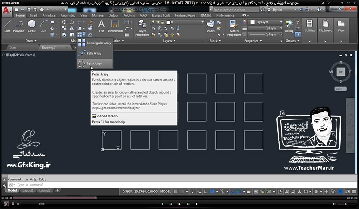Click the customization hamburger icon in status bar
Screen dimensions: 359x209
pos(354,192)
